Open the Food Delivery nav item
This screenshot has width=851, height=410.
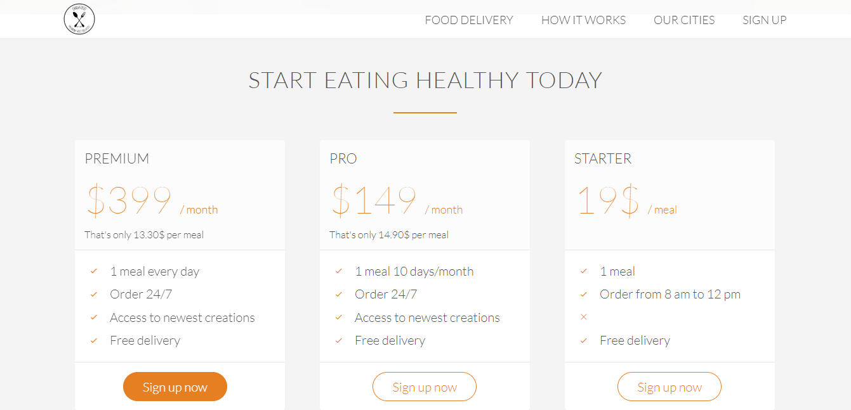click(x=469, y=20)
